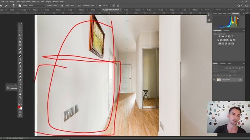Select the Pen tool

pyautogui.click(x=20, y=80)
